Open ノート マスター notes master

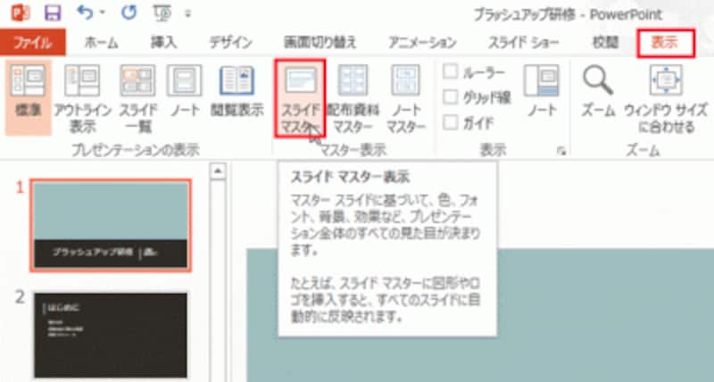(x=406, y=97)
